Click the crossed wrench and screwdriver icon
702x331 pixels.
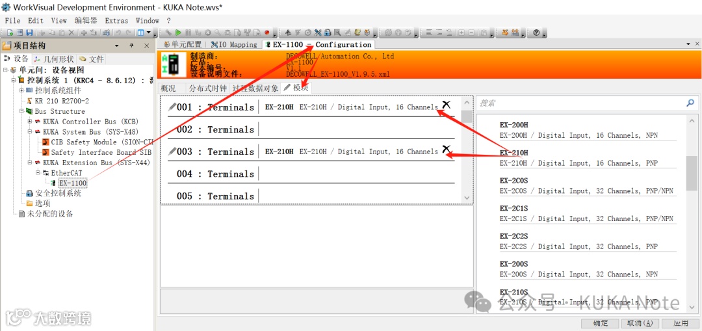click(x=318, y=33)
